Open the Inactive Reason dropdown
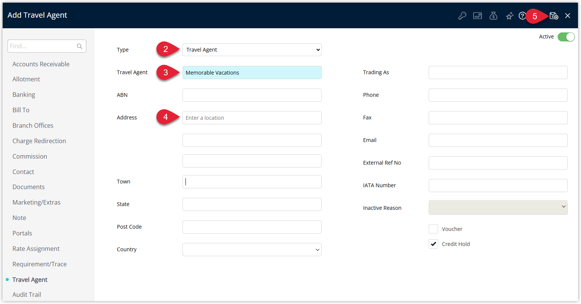The height and width of the screenshot is (304, 581). [x=498, y=207]
